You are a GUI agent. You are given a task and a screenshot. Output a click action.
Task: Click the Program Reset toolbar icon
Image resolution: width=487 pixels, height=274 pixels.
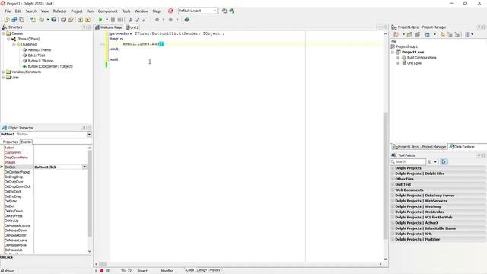click(120, 20)
